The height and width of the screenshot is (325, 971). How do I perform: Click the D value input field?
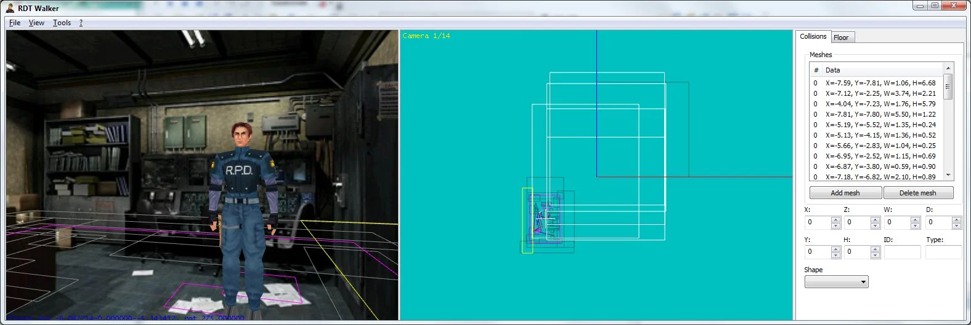point(938,222)
